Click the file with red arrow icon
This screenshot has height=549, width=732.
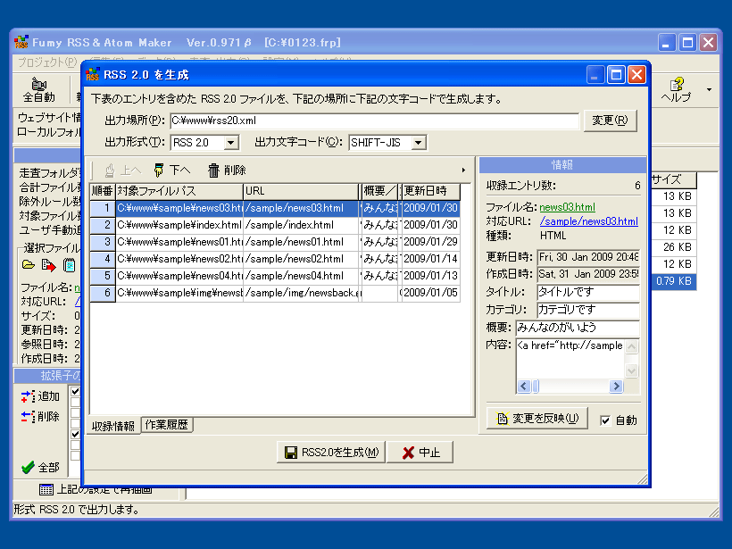(x=48, y=265)
